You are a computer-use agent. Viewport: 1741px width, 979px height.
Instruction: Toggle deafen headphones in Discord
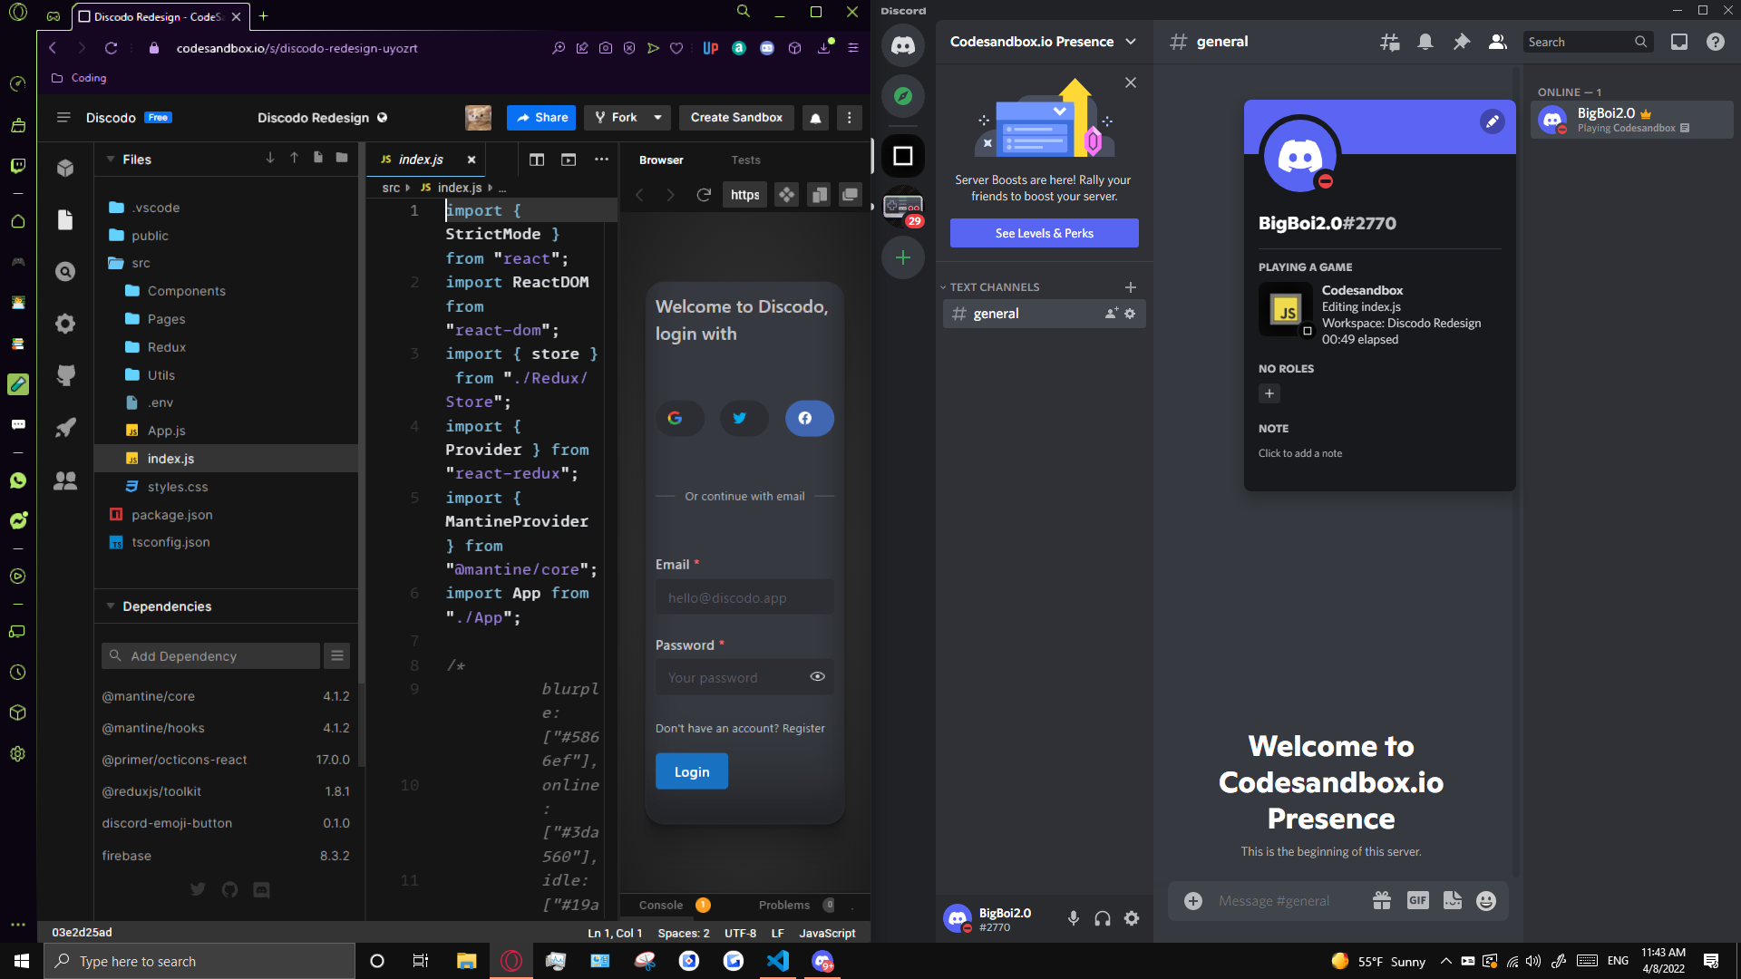click(x=1102, y=918)
